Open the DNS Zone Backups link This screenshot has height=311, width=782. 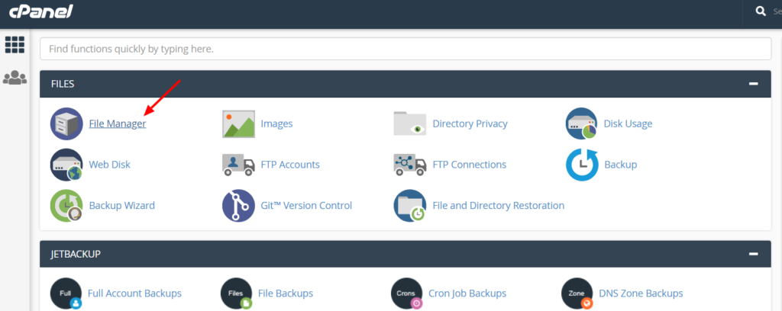pos(641,293)
